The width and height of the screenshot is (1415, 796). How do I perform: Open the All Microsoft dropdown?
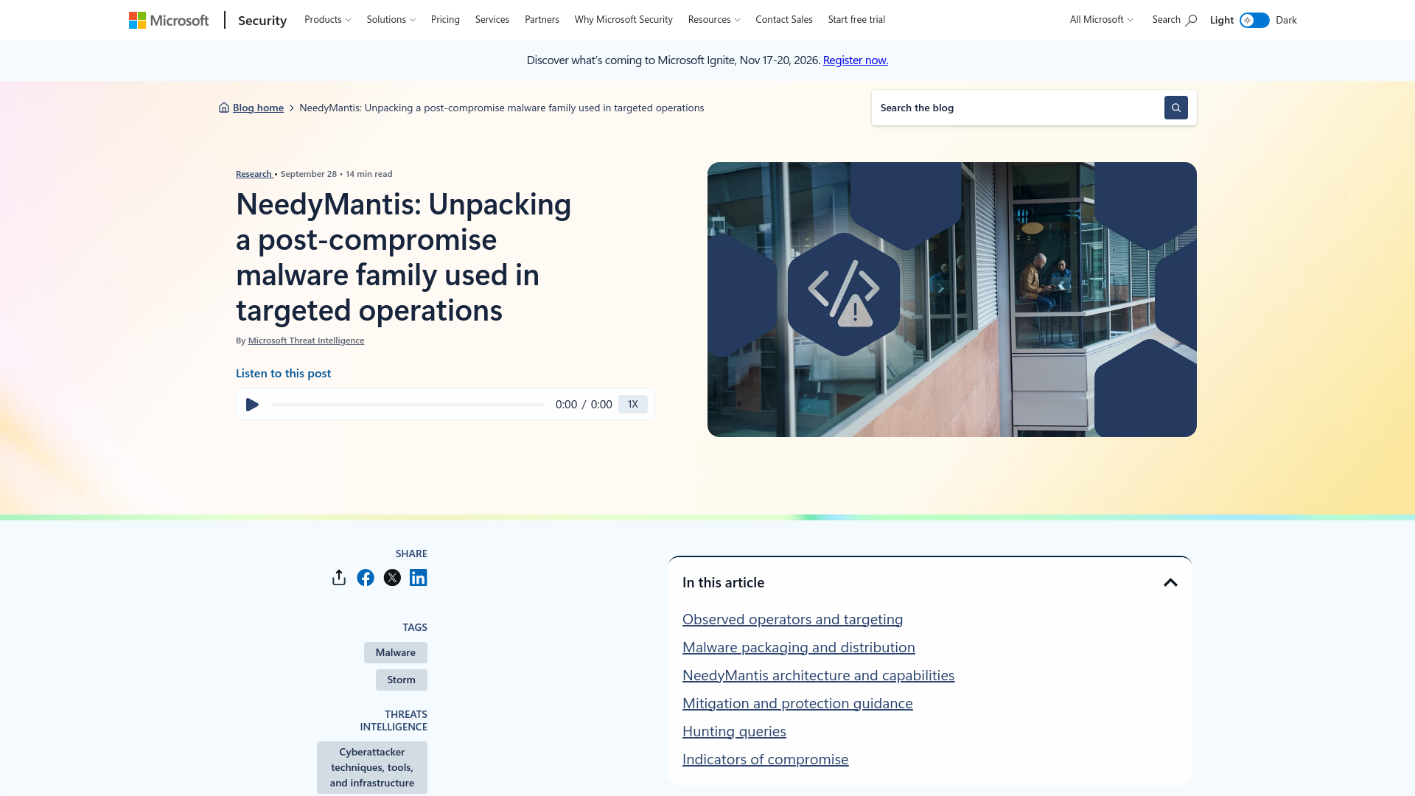1102,19
